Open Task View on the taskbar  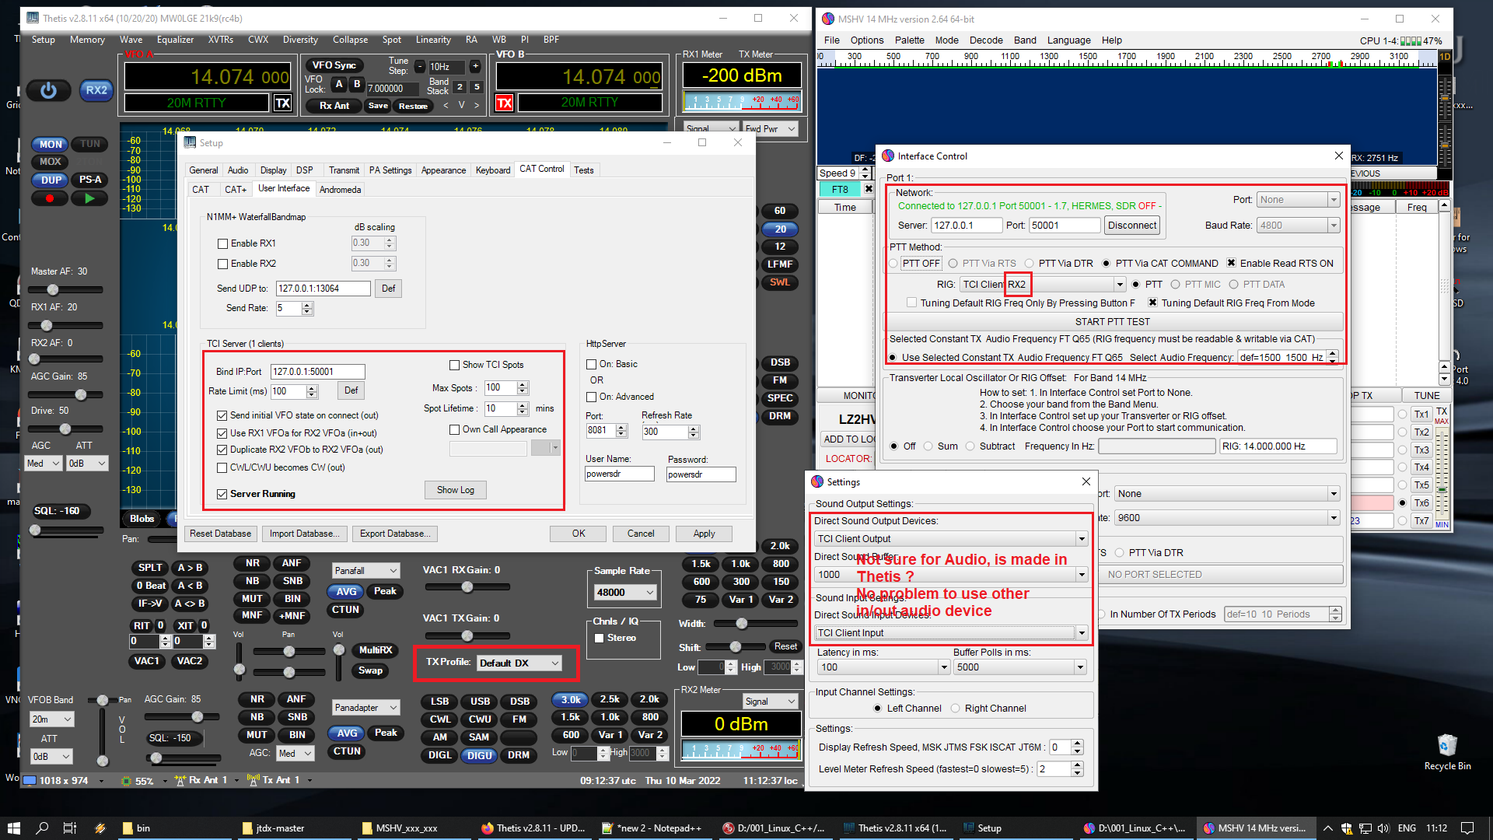tap(69, 828)
